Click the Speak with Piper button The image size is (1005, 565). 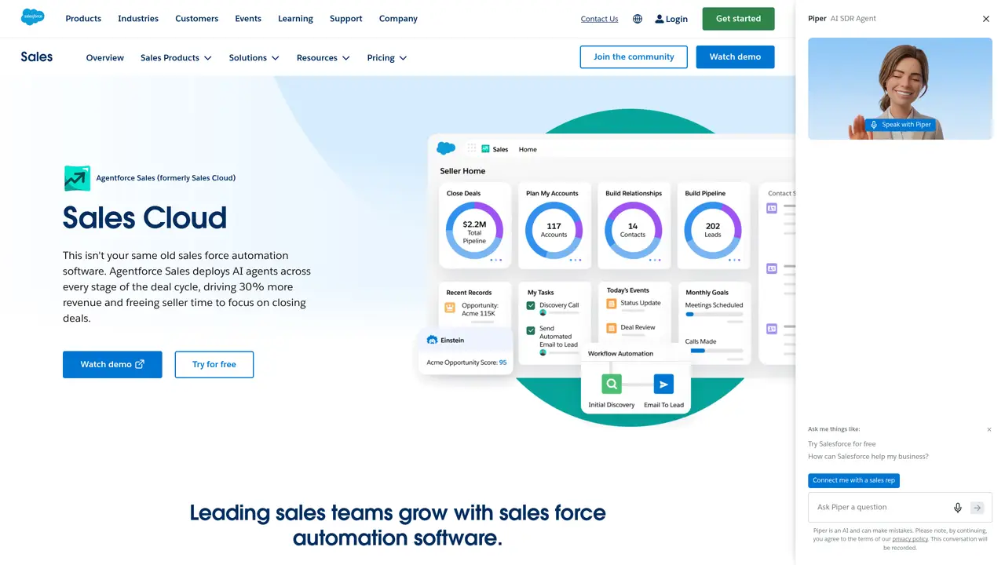pyautogui.click(x=900, y=125)
